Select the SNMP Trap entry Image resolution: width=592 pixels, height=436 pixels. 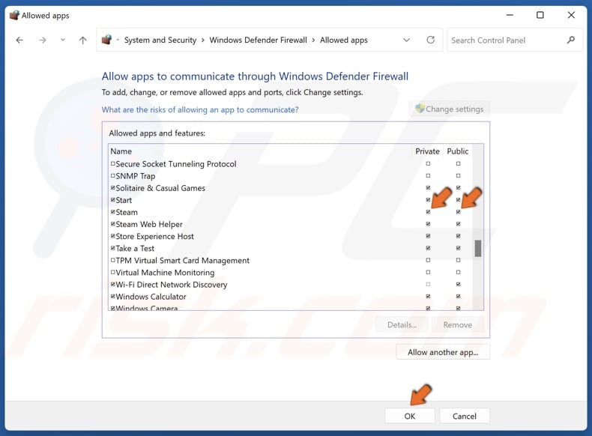pyautogui.click(x=290, y=176)
